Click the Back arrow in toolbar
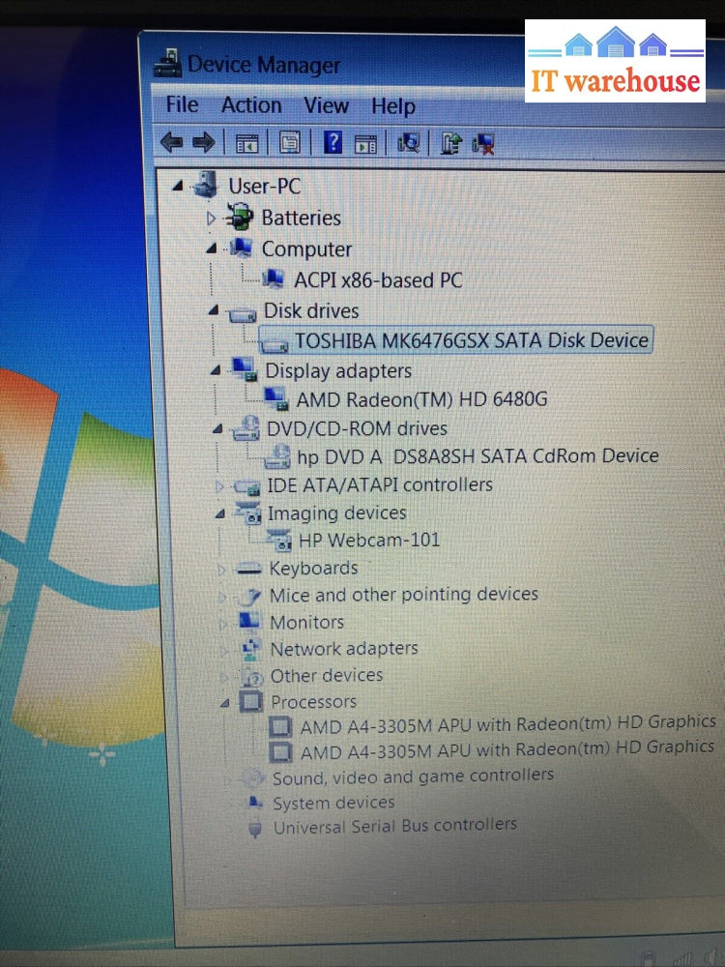Viewport: 725px width, 967px height. point(171,143)
